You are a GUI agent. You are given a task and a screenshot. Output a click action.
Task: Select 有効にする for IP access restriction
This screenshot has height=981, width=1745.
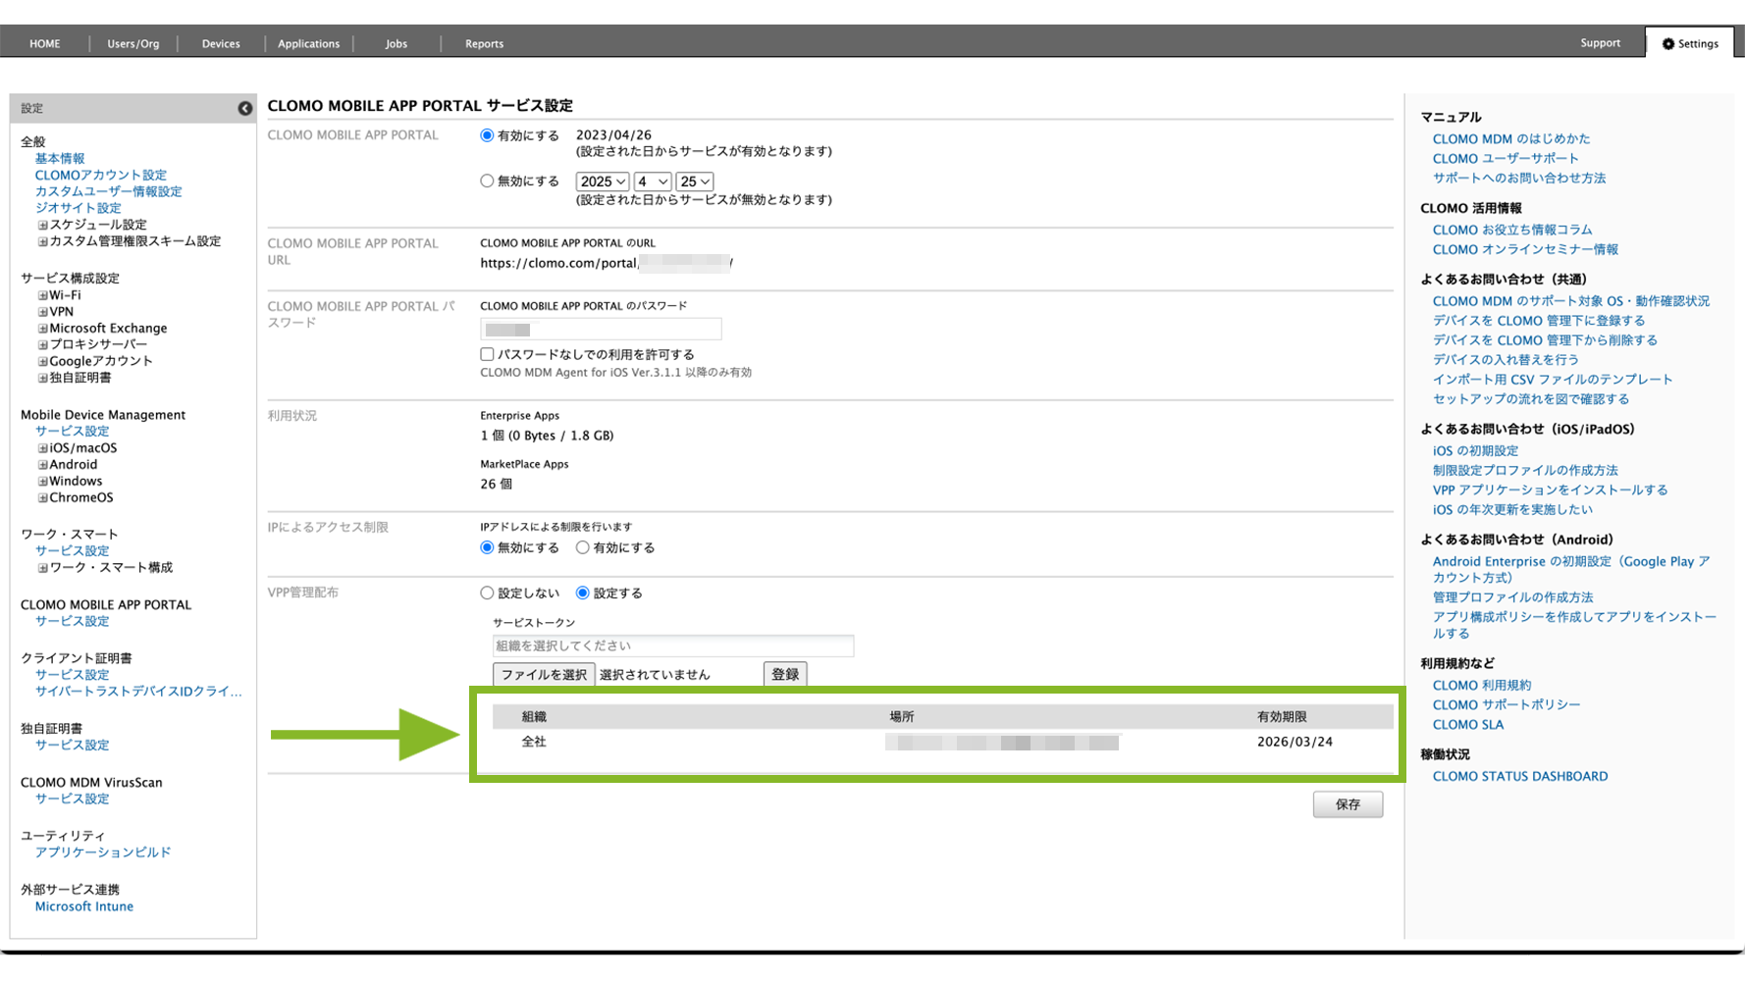(x=583, y=547)
